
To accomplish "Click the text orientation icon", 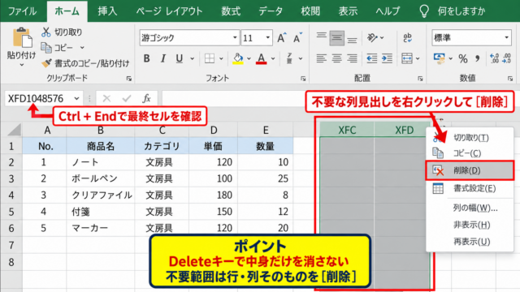I will point(372,38).
